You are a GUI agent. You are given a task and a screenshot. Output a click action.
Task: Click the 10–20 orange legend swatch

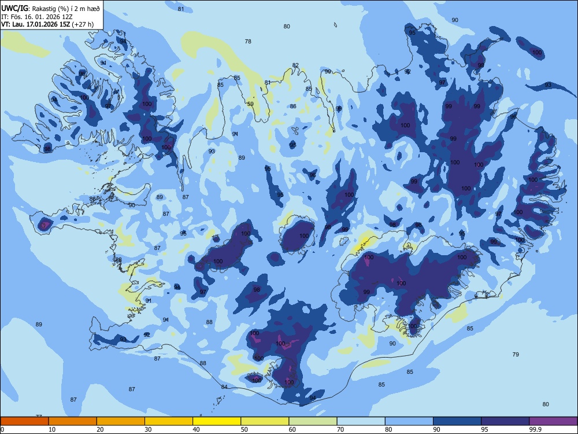[x=73, y=421]
